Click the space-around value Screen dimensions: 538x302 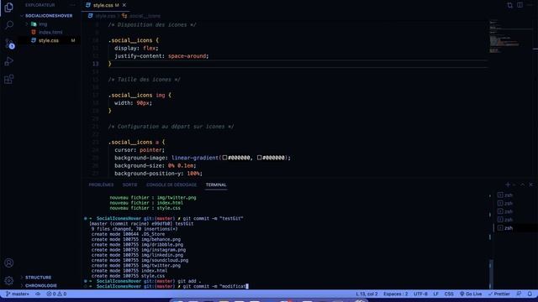[x=187, y=56]
